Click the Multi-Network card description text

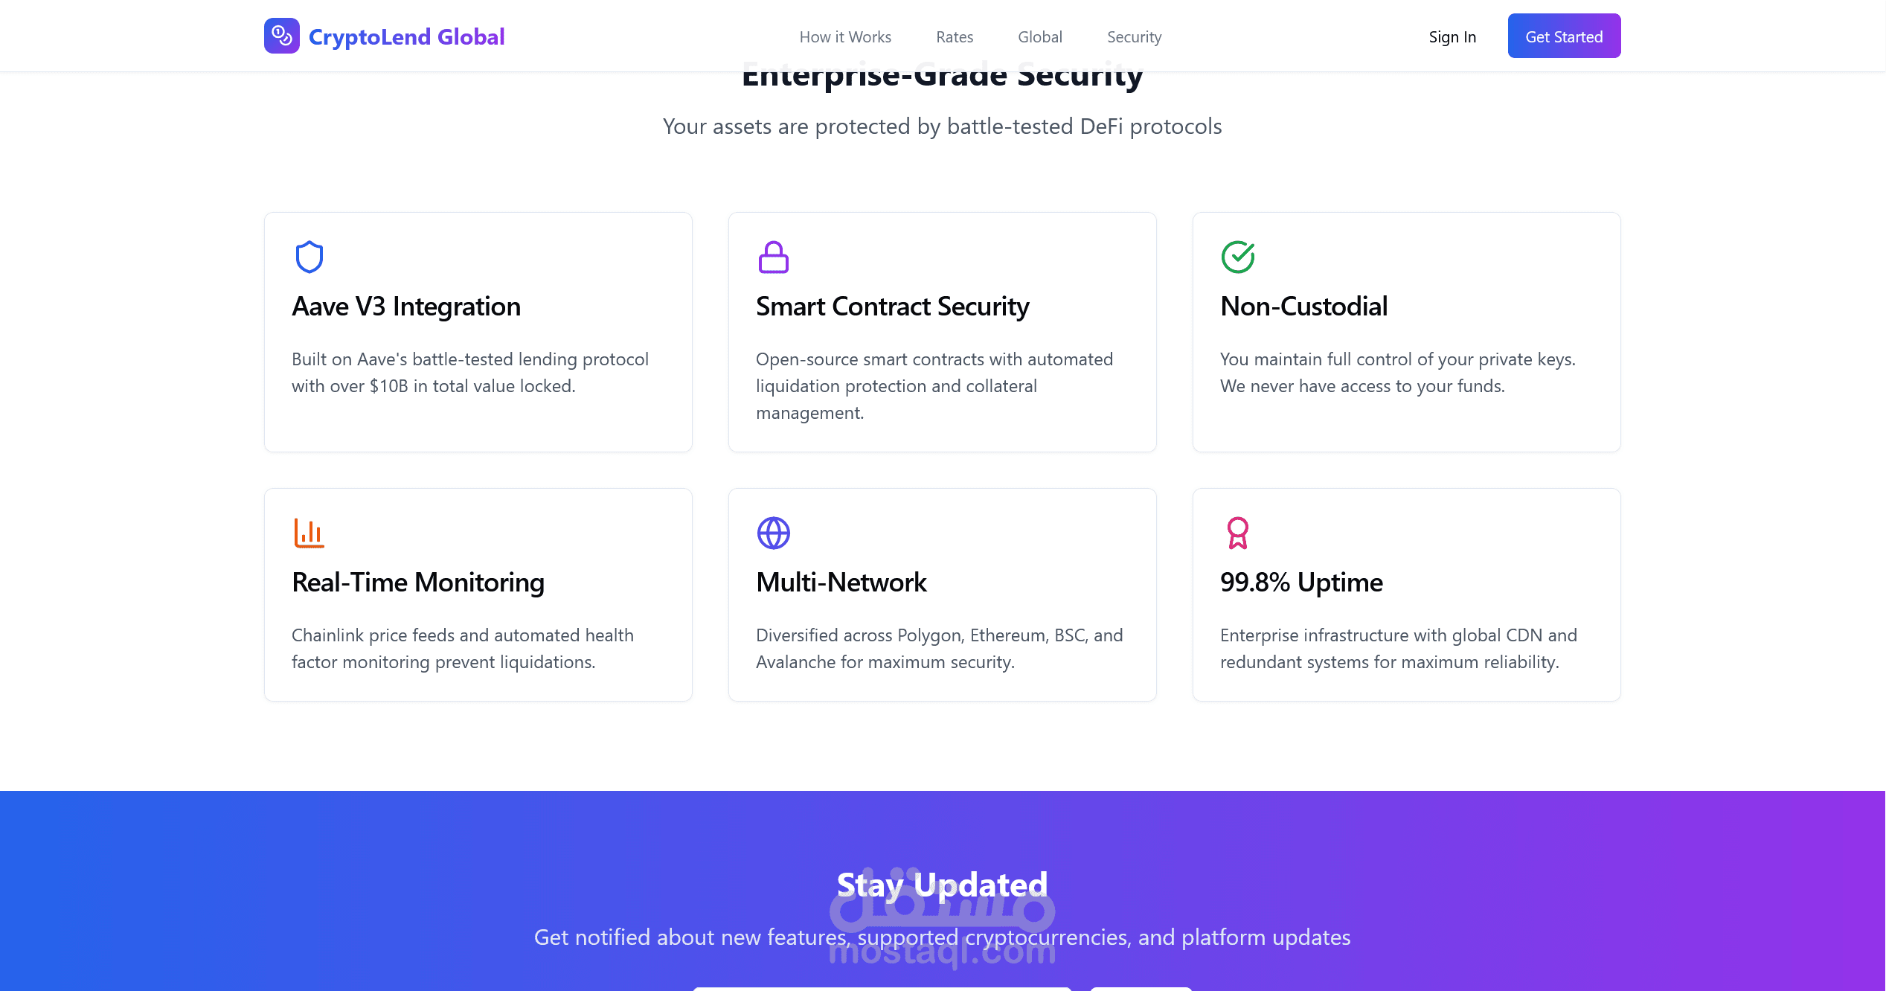coord(940,648)
